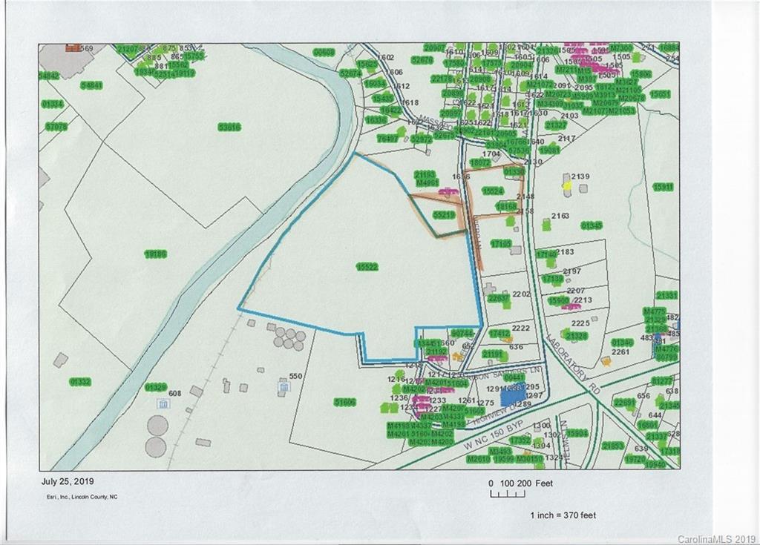This screenshot has height=545, width=760.
Task: Click the 0 100 200 Feet scale bar
Action: (521, 486)
